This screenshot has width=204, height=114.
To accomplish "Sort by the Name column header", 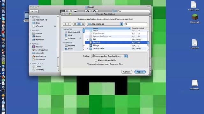I will (108, 28).
